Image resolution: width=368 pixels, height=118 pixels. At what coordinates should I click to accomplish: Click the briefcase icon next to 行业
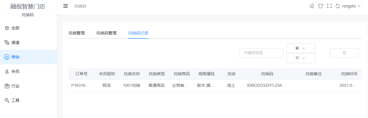click(7, 86)
